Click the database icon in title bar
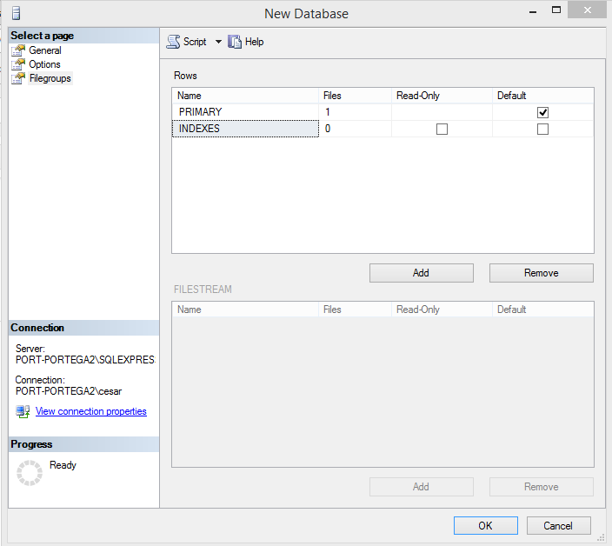This screenshot has width=612, height=546. point(15,13)
